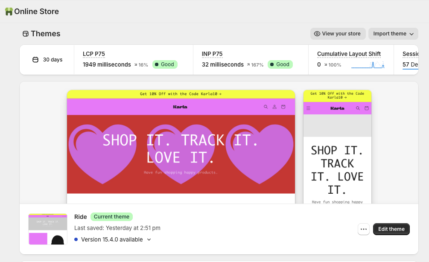Expand the Version 15.4.0 available chevron

point(149,239)
